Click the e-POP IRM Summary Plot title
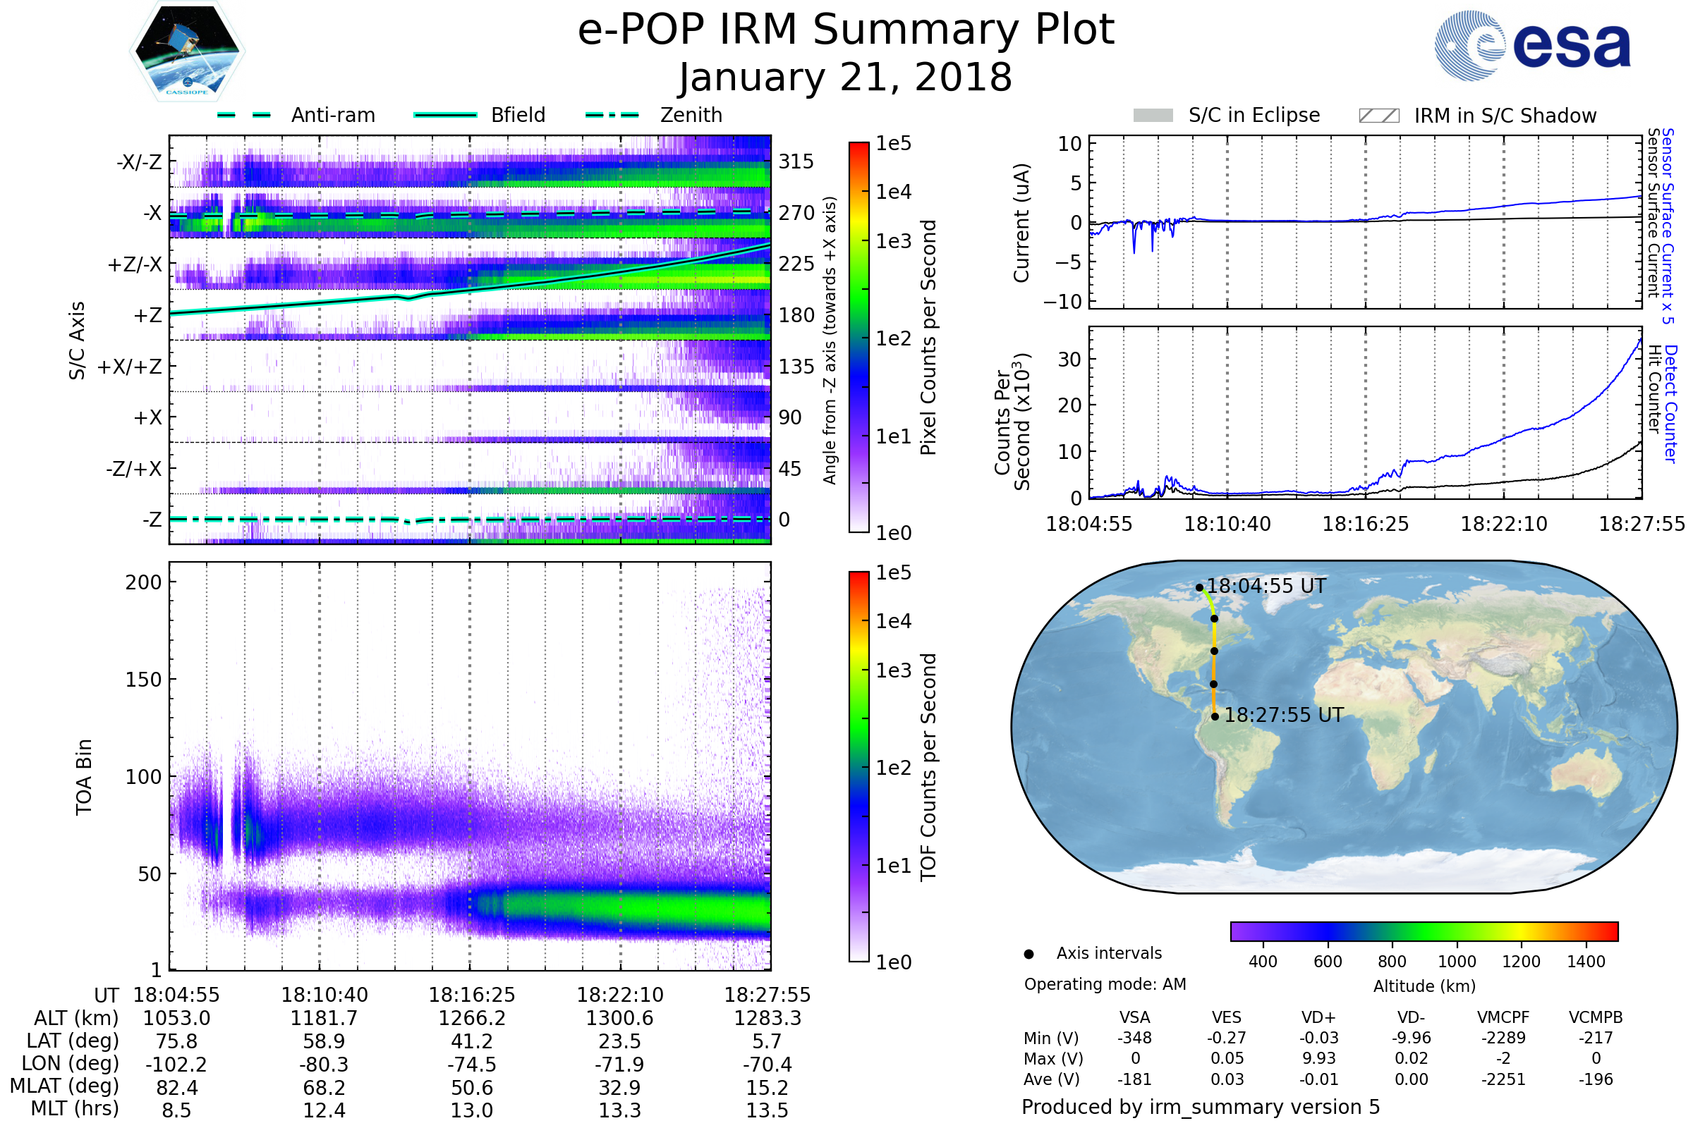 click(846, 30)
